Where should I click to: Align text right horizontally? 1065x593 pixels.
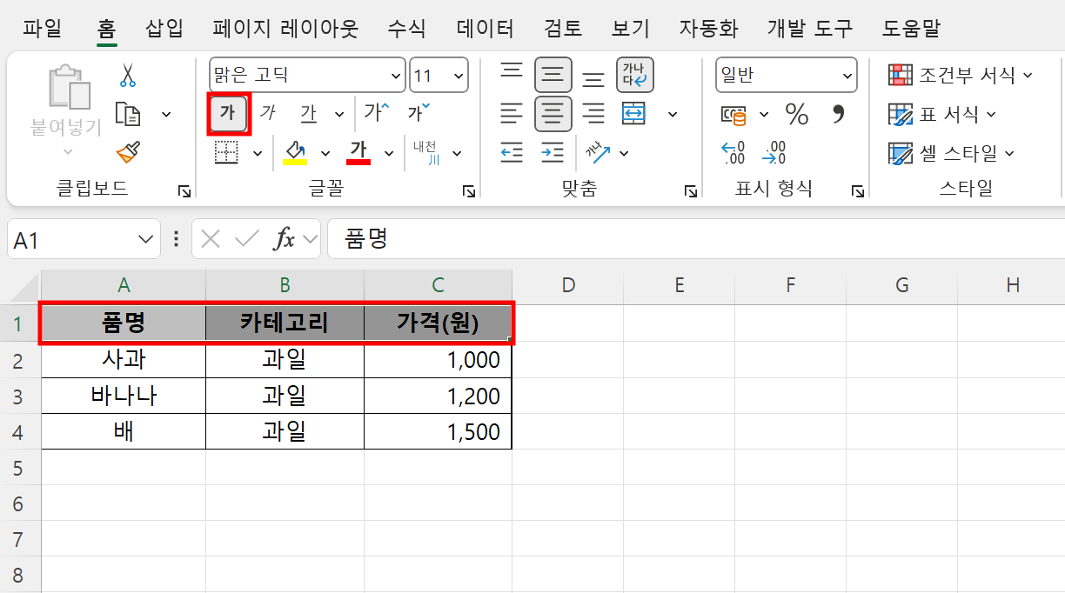593,114
